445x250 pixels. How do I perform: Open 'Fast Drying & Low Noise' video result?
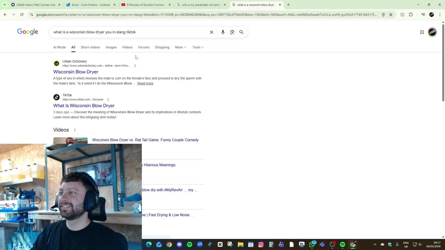[x=168, y=215]
